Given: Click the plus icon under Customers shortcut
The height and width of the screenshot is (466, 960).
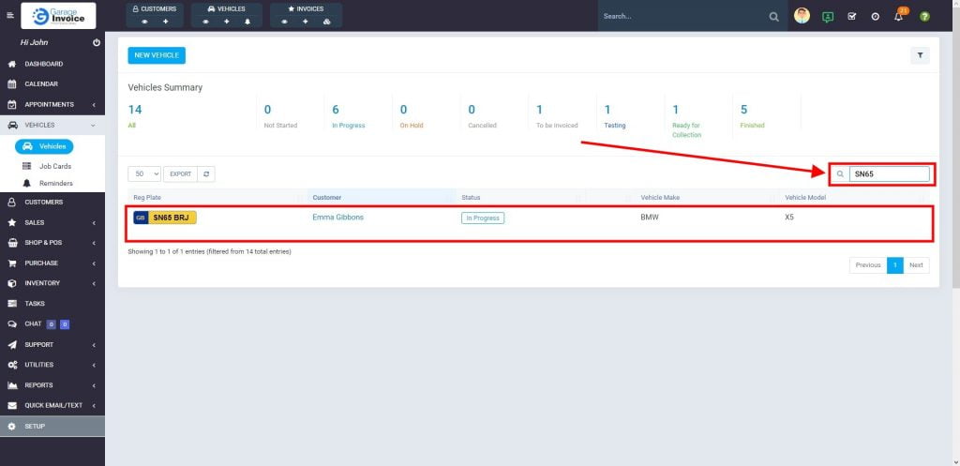Looking at the screenshot, I should (x=166, y=21).
